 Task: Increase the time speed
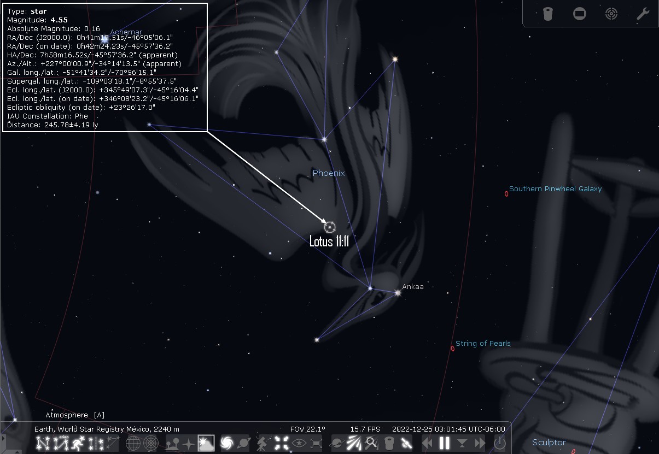click(480, 443)
